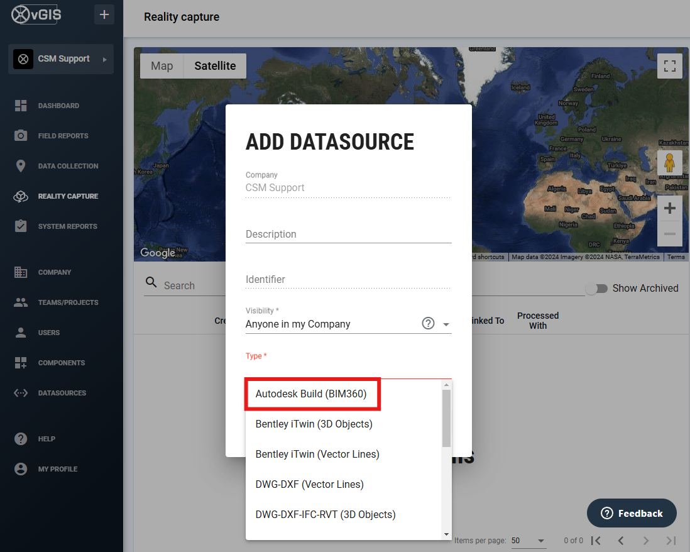Click the Visibility help question icon

(x=428, y=324)
